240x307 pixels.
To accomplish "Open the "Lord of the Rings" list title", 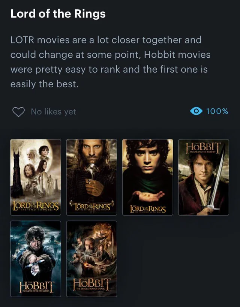I will tap(58, 14).
